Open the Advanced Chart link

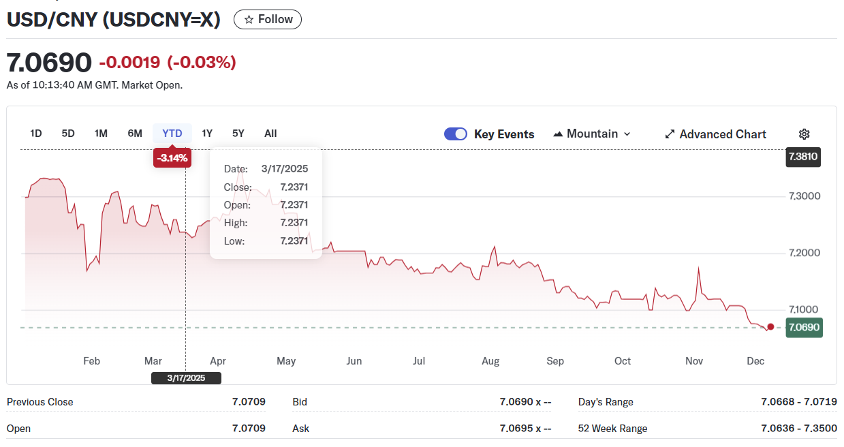723,134
